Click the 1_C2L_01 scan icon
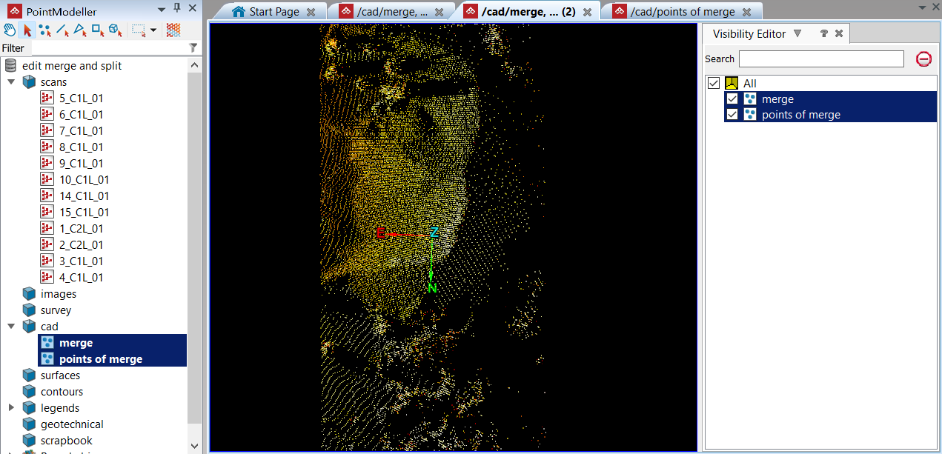The width and height of the screenshot is (942, 454). click(x=47, y=229)
